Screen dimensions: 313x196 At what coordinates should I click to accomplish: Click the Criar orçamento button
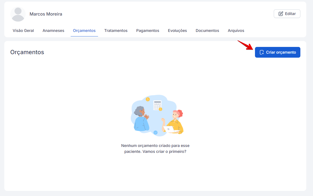point(278,52)
